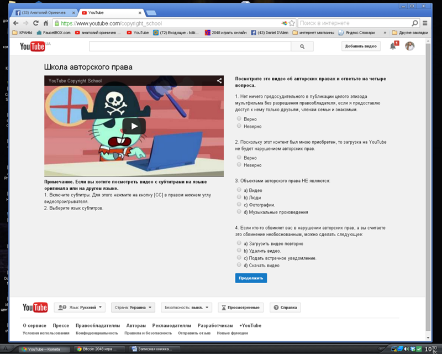The image size is (442, 354).
Task: Open the Разработчикам footer link
Action: click(215, 325)
